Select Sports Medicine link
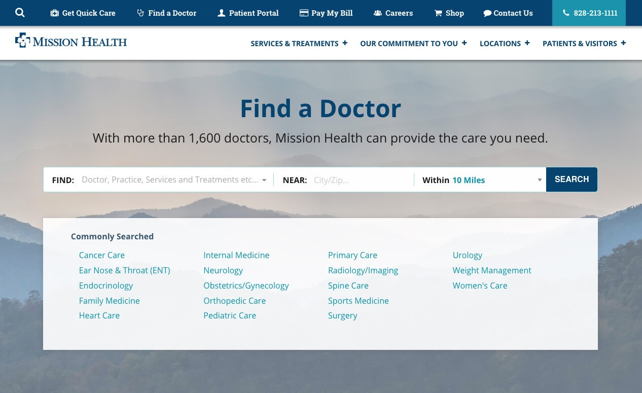Screen dimensions: 642x393 tap(359, 301)
